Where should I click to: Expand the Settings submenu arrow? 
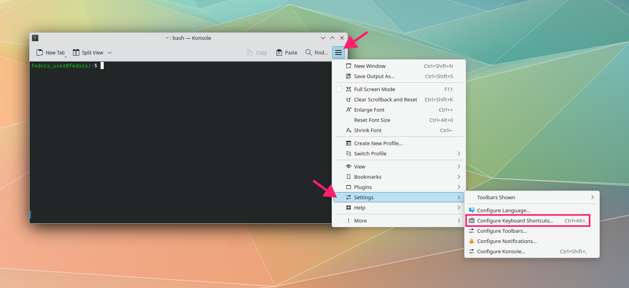coord(459,197)
